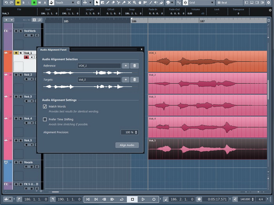Enable the Prefer Time Shifting checkbox

pos(45,119)
